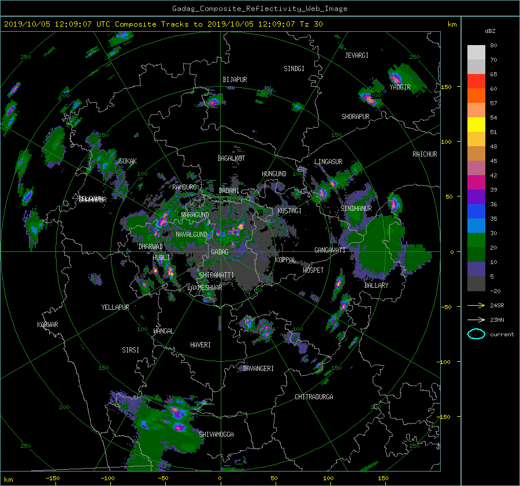Viewport: 520px width, 486px height.
Task: Click the white 23MN arrow legend icon
Action: click(476, 320)
